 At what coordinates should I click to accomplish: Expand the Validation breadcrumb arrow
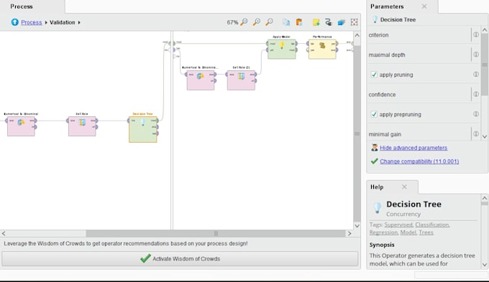(79, 22)
